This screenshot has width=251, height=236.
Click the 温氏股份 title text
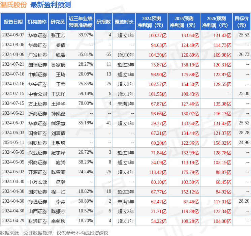pos(13,5)
